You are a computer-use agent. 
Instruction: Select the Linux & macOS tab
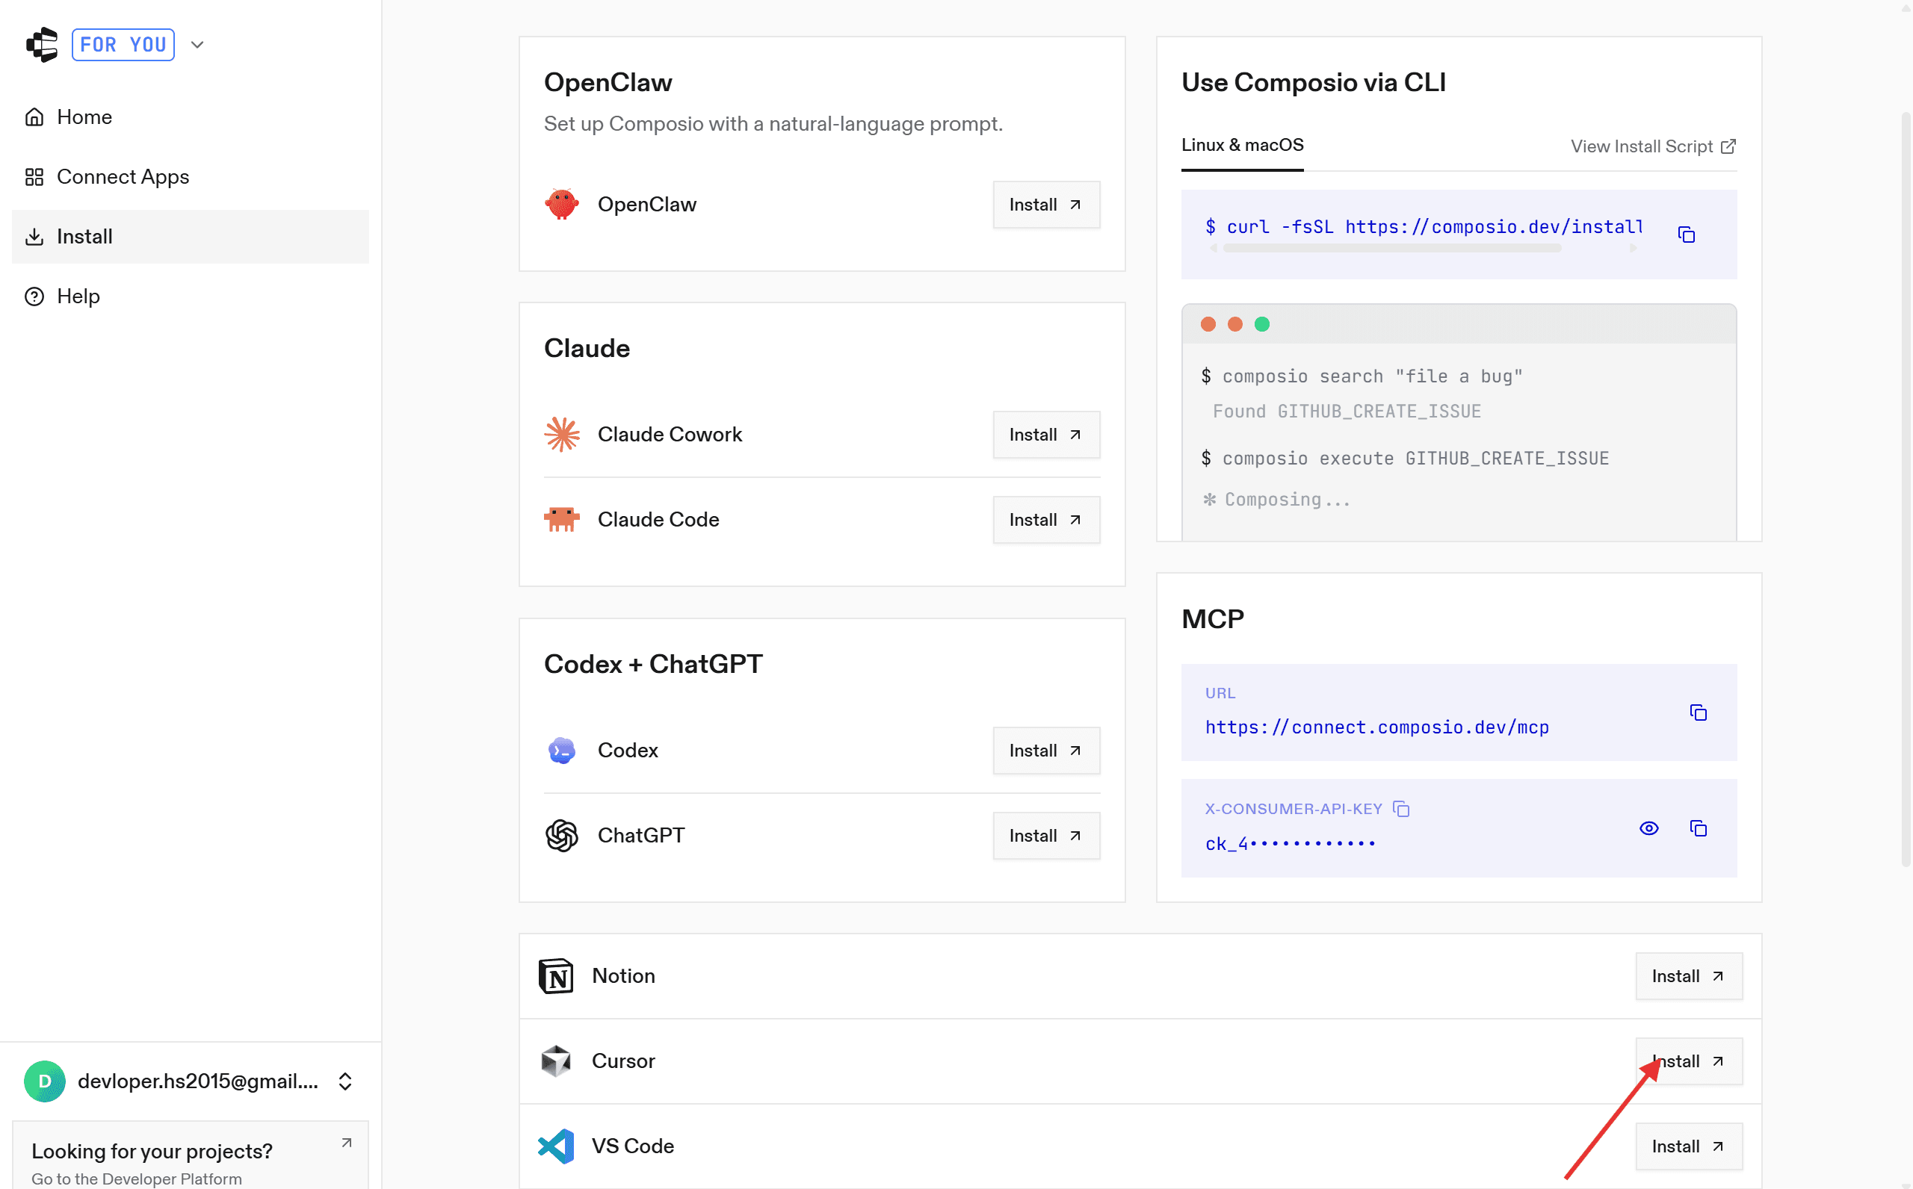tap(1242, 146)
